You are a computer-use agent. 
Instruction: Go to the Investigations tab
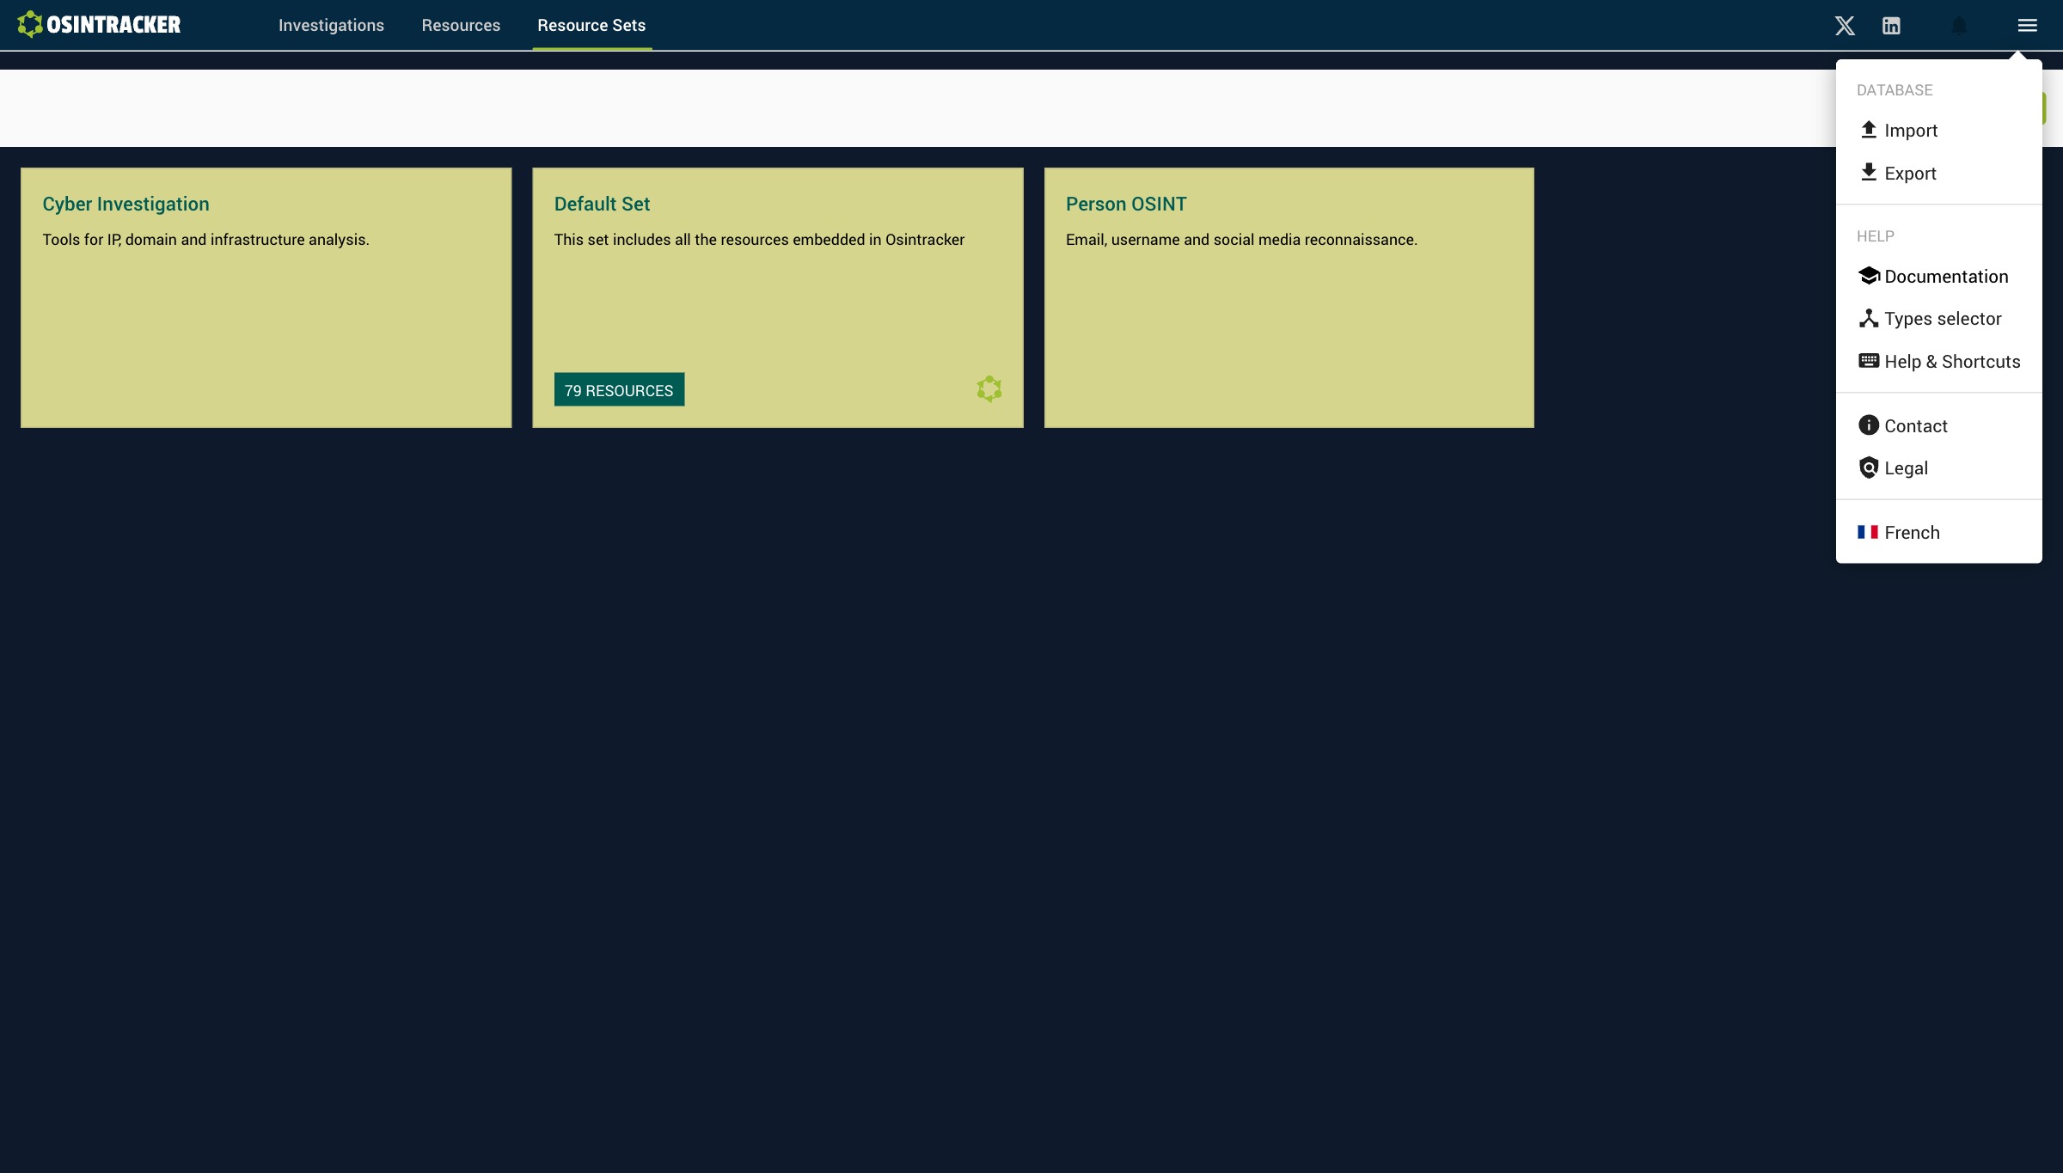click(x=331, y=26)
